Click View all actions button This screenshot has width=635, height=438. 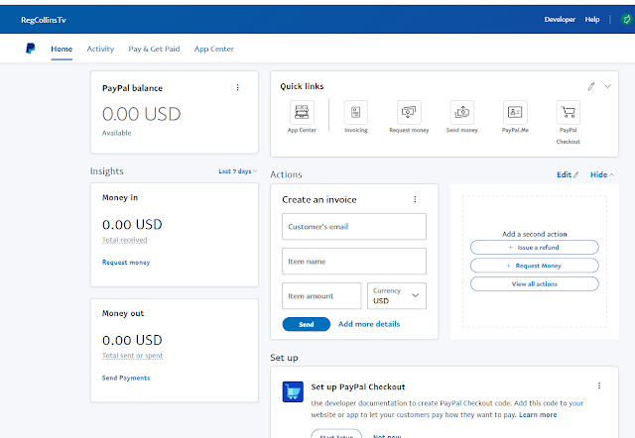click(x=534, y=284)
